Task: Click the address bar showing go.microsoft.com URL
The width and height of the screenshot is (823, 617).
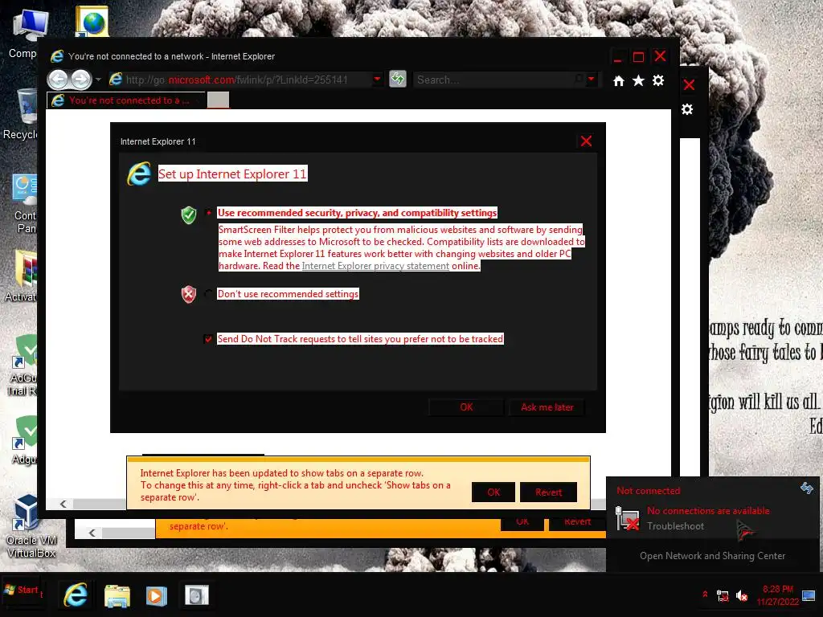Action: [239, 80]
